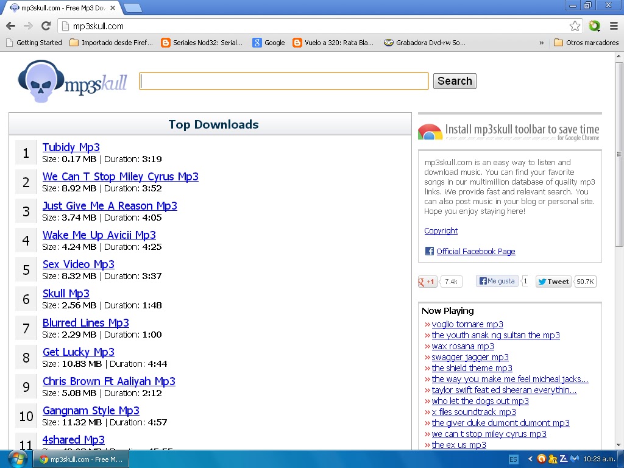Open Chris Brown Ft Aaliyah Mp3

108,381
